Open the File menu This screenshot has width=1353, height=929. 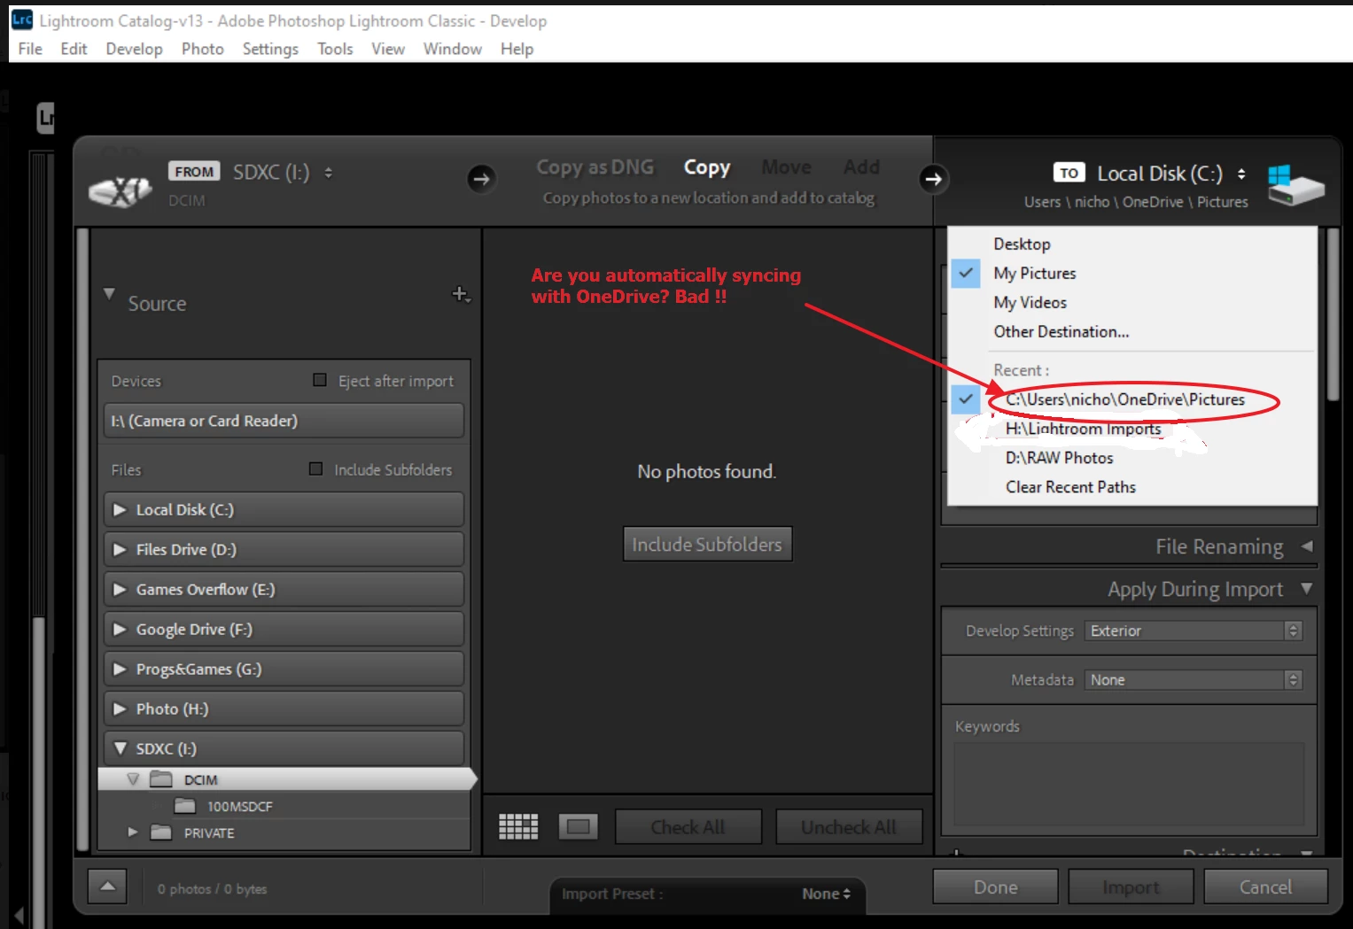pyautogui.click(x=30, y=49)
